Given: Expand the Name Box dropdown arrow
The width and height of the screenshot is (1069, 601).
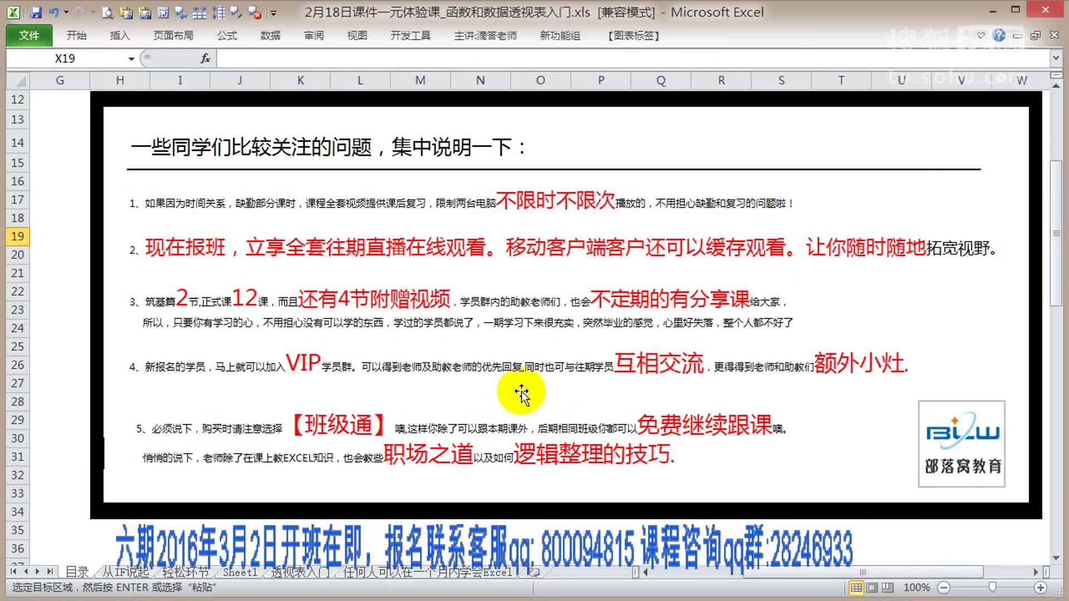Looking at the screenshot, I should (x=131, y=58).
